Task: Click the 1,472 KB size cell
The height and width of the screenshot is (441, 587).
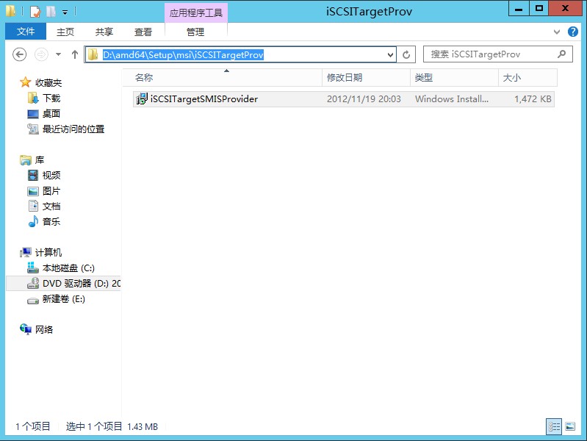Action: point(533,99)
